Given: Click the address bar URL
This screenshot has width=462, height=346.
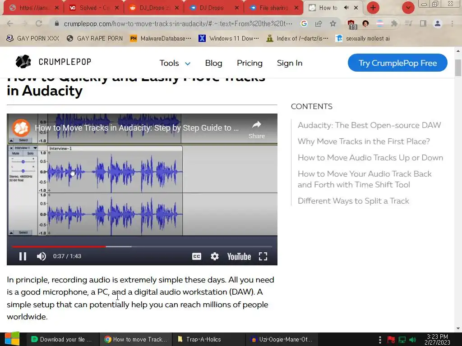Looking at the screenshot, I should [178, 23].
